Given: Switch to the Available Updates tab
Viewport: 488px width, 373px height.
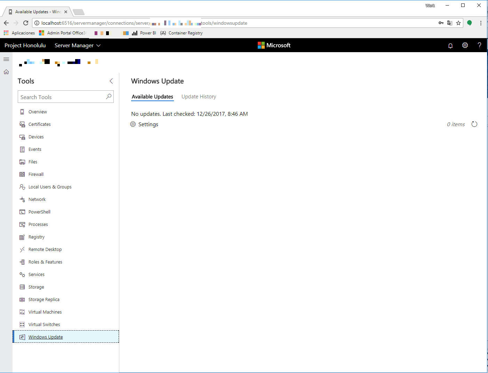Looking at the screenshot, I should click(152, 97).
